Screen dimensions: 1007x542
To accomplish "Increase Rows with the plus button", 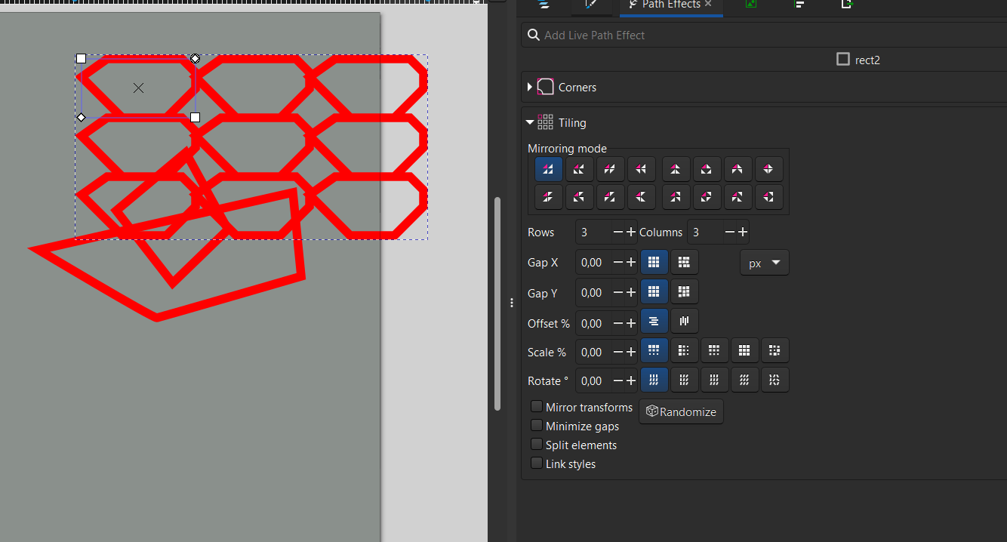I will click(631, 233).
